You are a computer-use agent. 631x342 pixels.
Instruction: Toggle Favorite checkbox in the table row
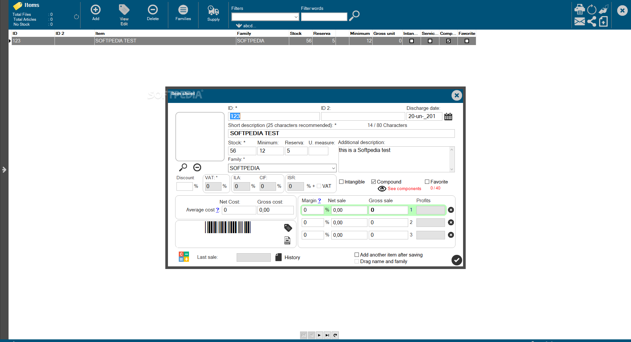[x=467, y=41]
